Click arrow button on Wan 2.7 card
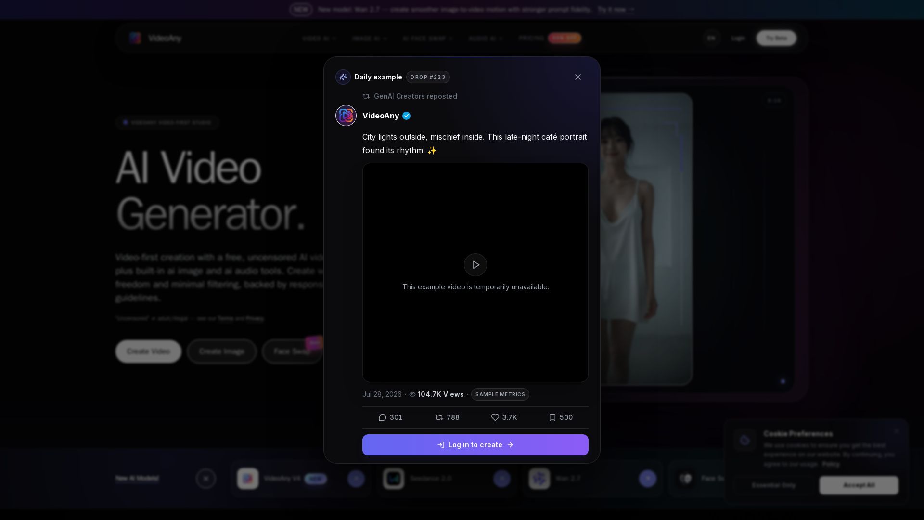Screen dimensions: 924x520 (648, 479)
